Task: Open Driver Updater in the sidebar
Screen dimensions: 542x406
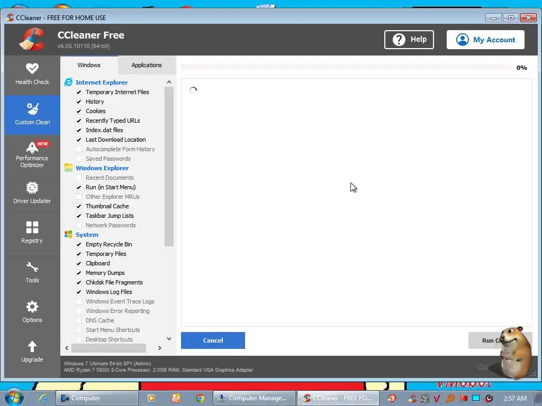Action: coord(32,193)
